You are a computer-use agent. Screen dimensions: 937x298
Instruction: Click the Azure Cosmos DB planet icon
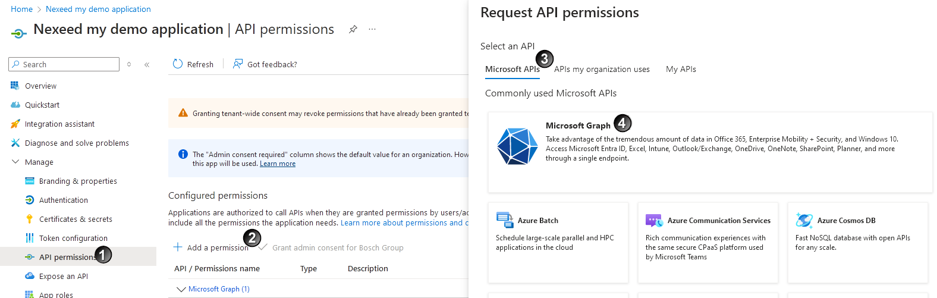tap(804, 220)
